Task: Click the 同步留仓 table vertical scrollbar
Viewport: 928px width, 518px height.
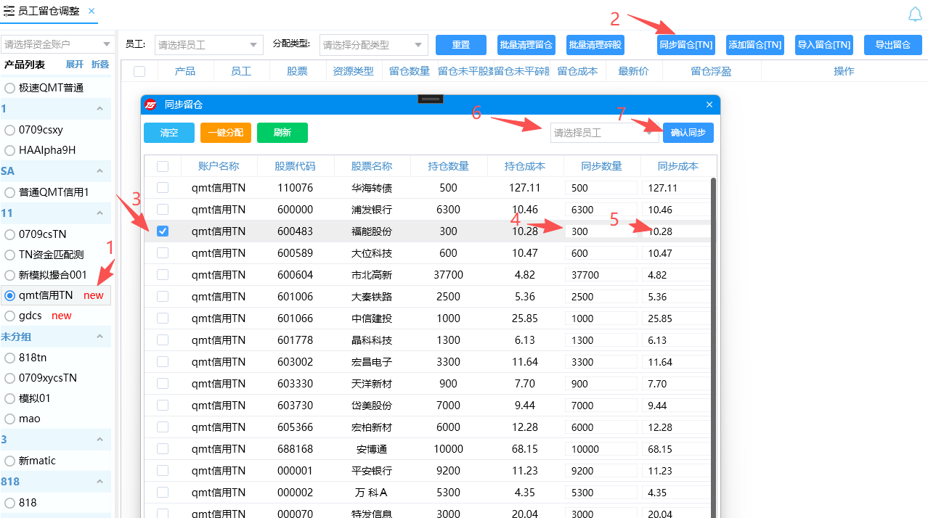Action: (x=714, y=348)
